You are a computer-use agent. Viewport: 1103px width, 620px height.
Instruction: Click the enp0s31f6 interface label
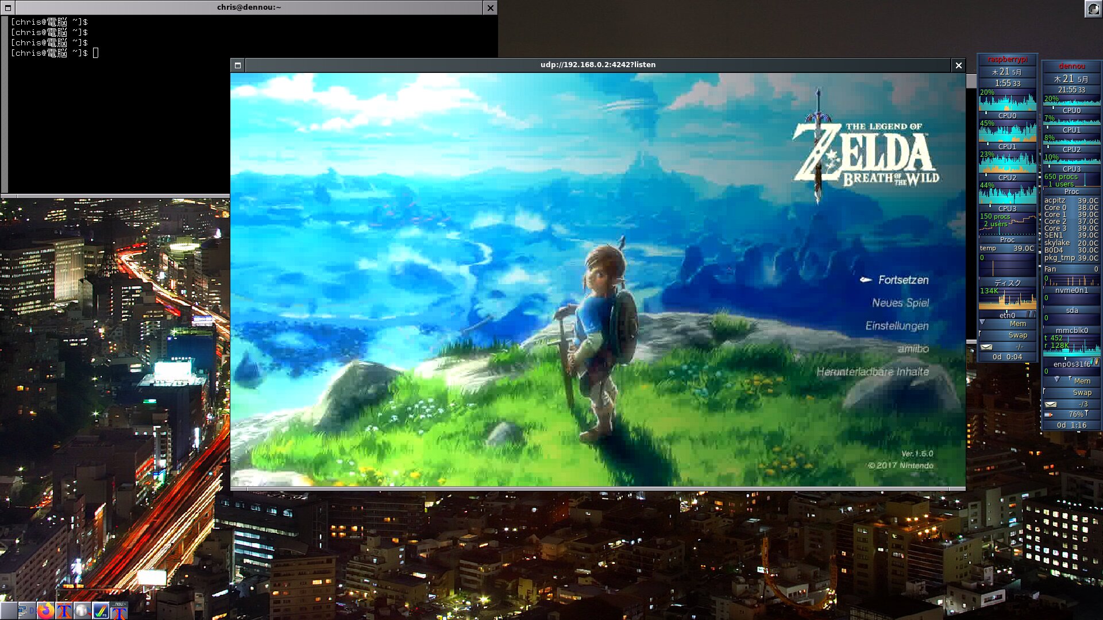tap(1071, 365)
